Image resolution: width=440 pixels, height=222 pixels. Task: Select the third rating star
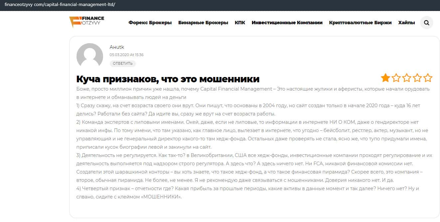pos(407,78)
